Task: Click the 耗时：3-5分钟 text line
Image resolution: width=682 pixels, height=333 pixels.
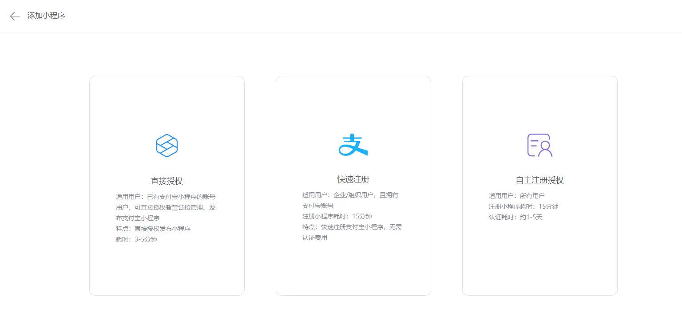Action: (x=136, y=239)
